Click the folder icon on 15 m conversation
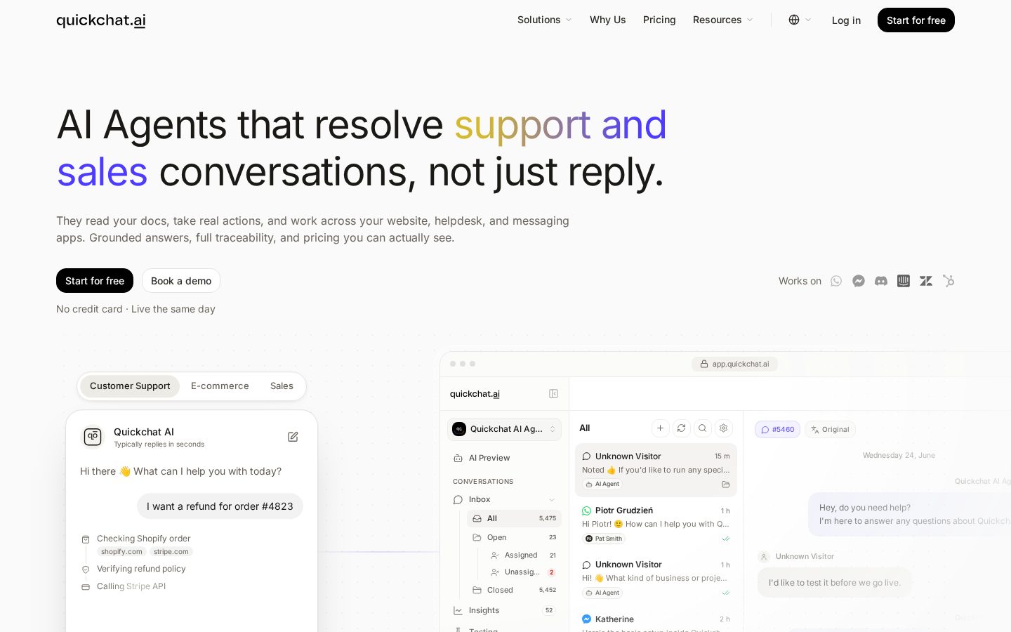Screen dimensions: 1011x632 point(725,485)
